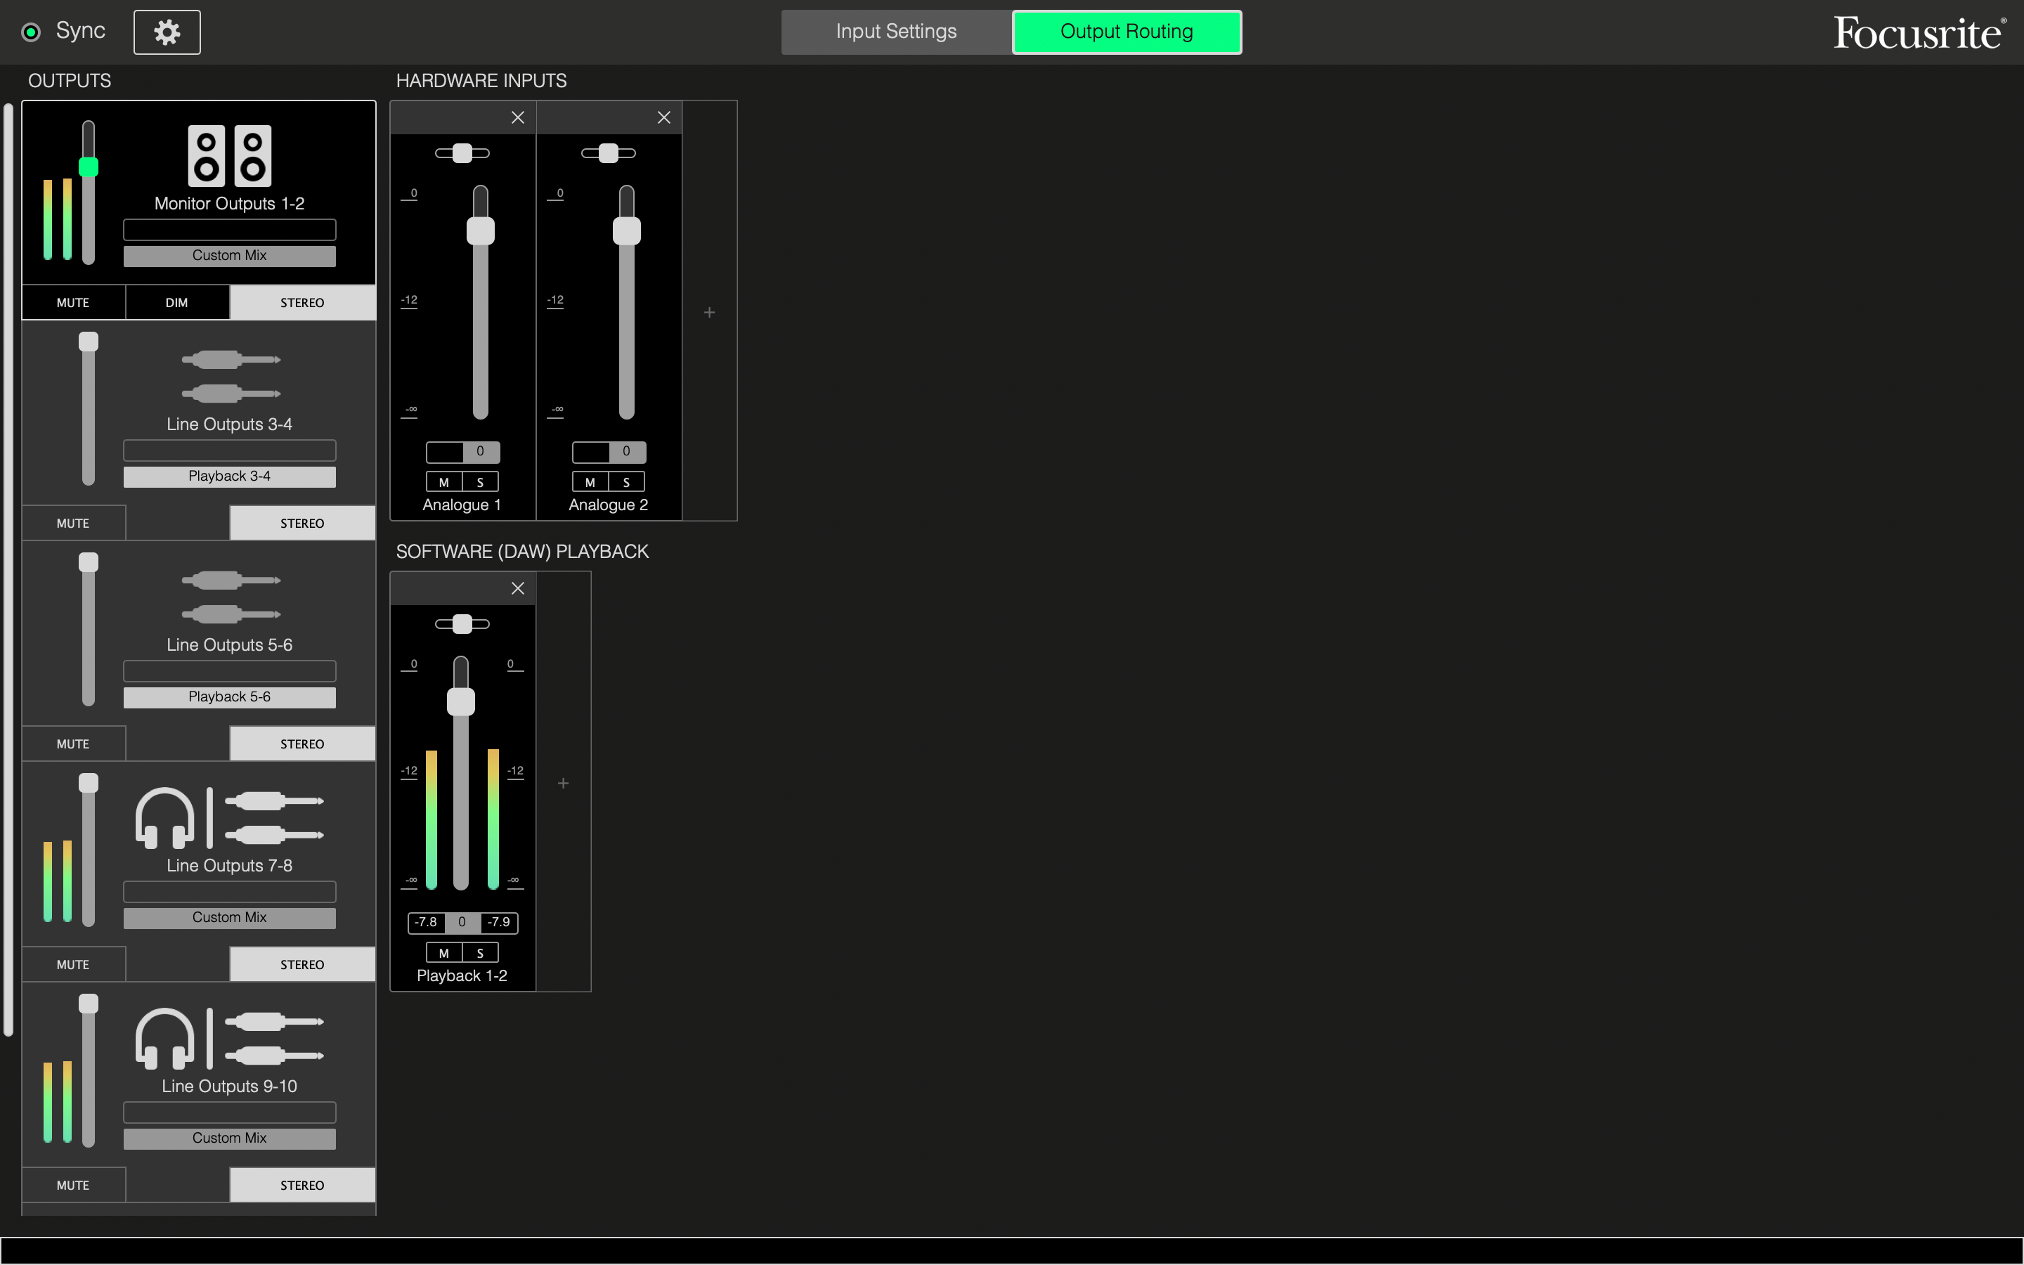The height and width of the screenshot is (1265, 2024).
Task: Toggle STEREO for Line Outputs 3-4
Action: [302, 523]
